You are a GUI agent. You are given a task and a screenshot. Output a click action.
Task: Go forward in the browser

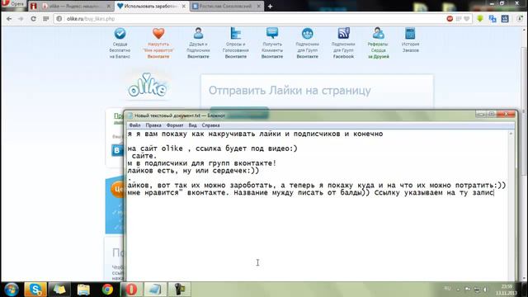tap(21, 19)
